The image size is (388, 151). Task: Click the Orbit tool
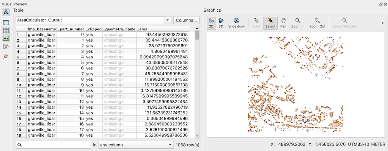(x=256, y=23)
